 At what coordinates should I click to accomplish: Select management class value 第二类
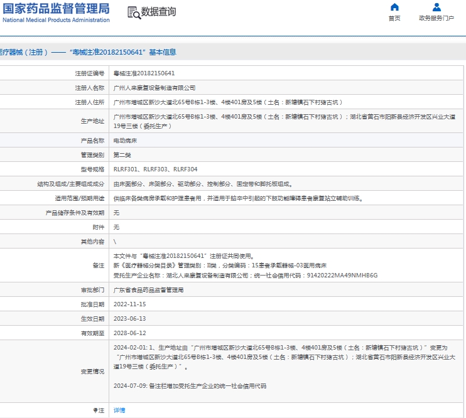pos(122,155)
